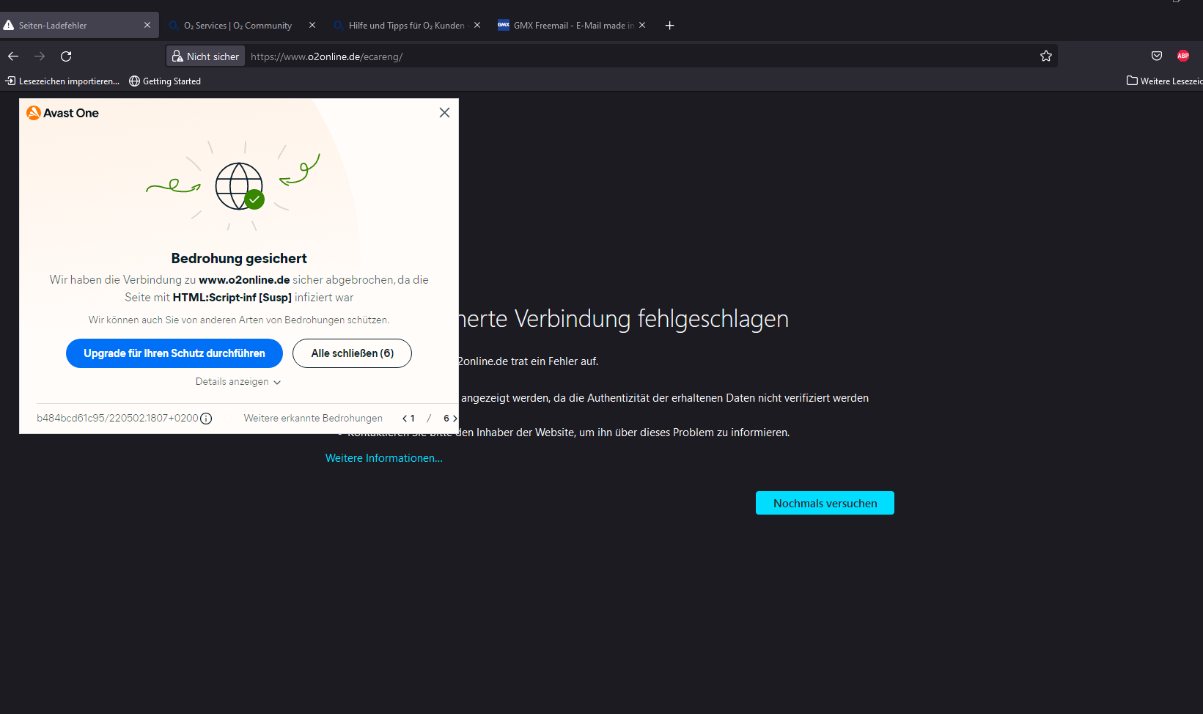Open the Getting Started bookmark
Viewport: 1203px width, 714px height.
(165, 81)
